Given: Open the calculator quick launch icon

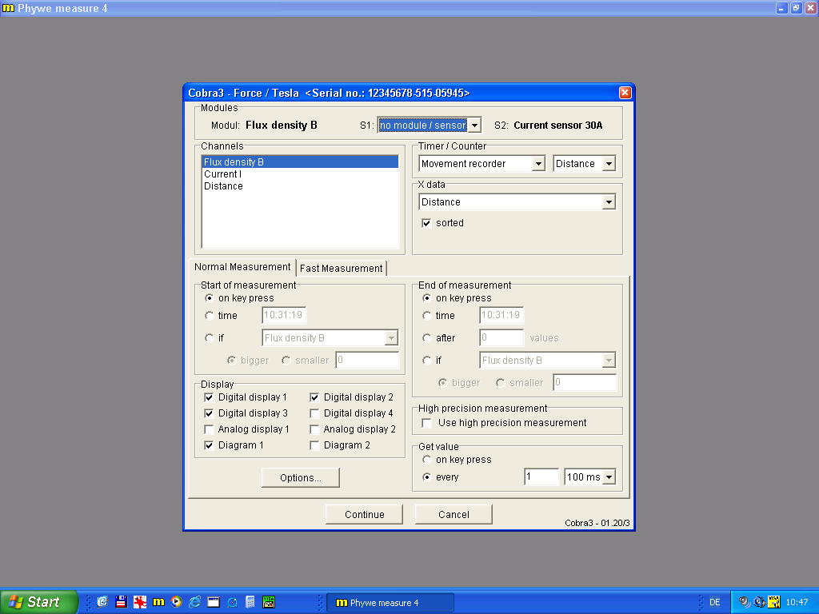Looking at the screenshot, I should [250, 602].
